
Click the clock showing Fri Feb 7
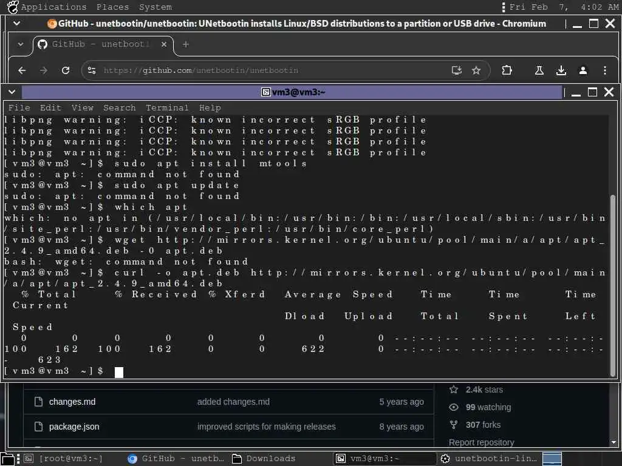(x=563, y=7)
